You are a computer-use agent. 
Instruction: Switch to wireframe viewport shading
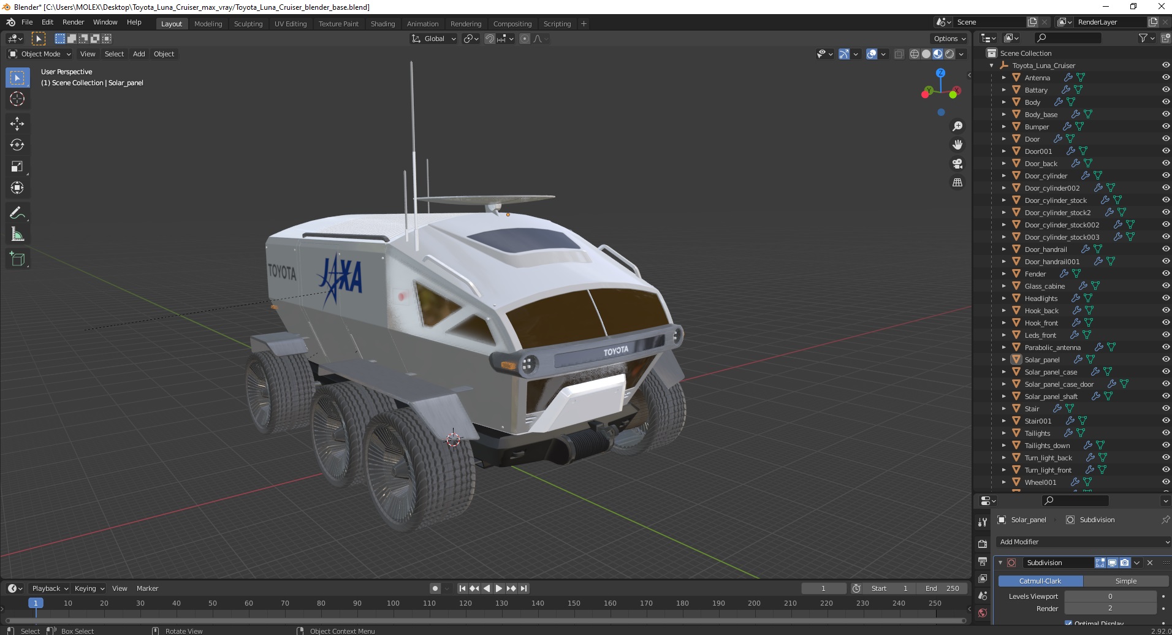coord(915,54)
